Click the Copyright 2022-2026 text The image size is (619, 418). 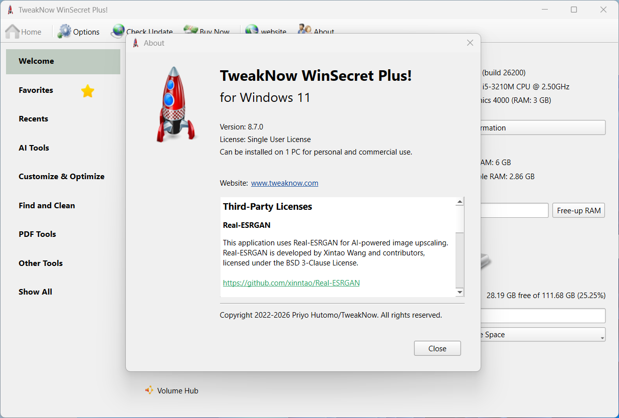coord(331,316)
